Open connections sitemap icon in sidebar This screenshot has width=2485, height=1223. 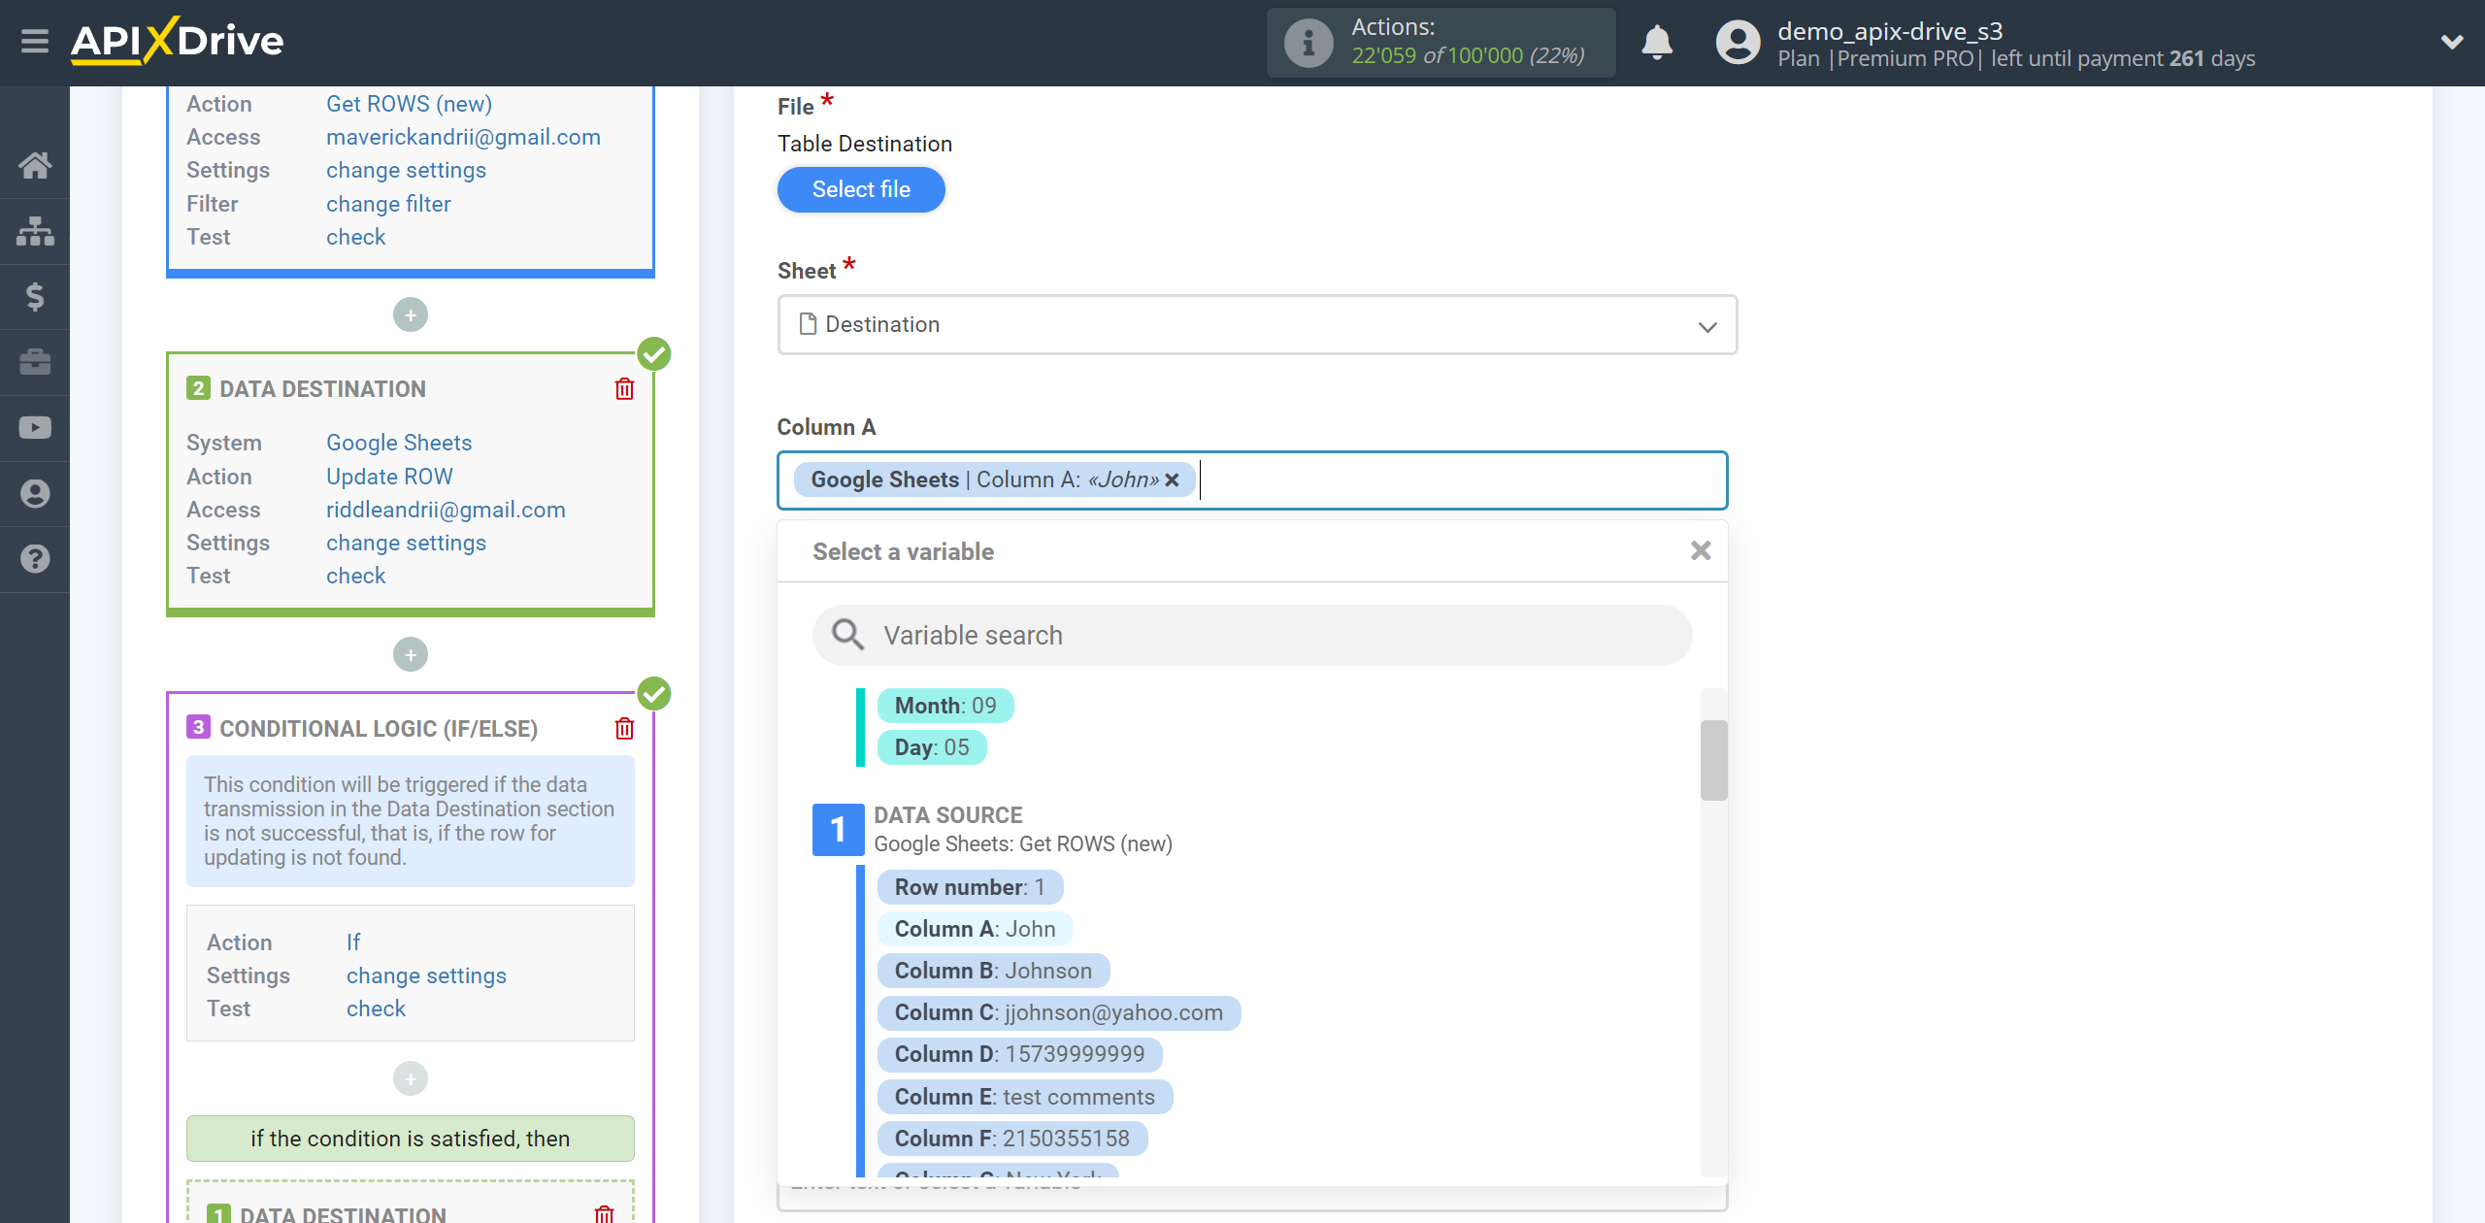coord(35,231)
